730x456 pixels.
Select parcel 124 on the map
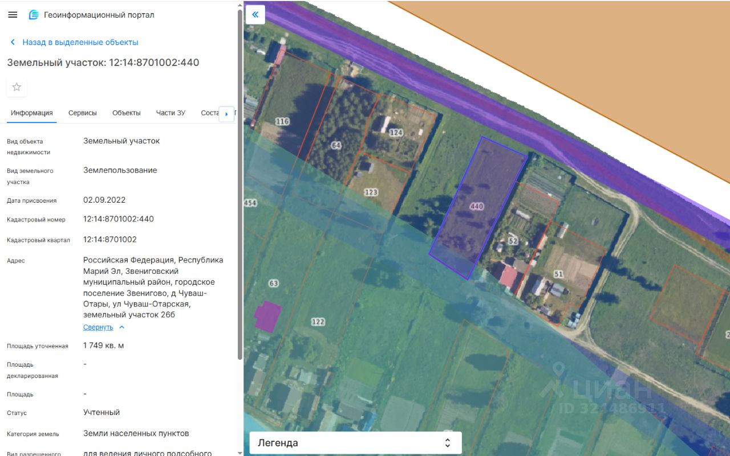click(396, 133)
